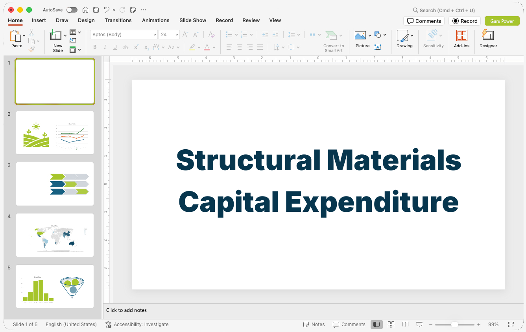The image size is (526, 332).
Task: Click the Shapes icon
Action: (x=378, y=35)
